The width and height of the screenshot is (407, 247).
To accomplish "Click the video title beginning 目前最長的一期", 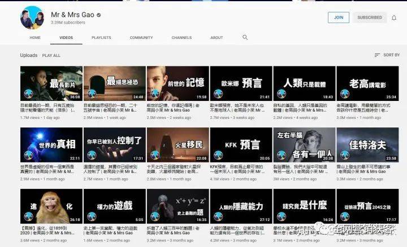I will click(47, 108).
